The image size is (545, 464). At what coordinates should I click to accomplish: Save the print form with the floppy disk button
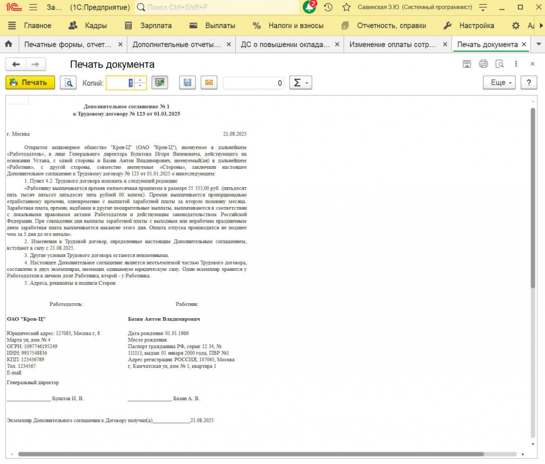click(x=187, y=82)
